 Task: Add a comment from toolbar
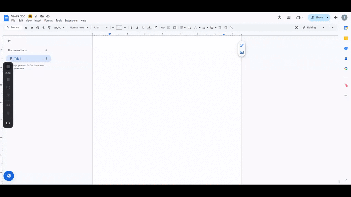[x=169, y=28]
